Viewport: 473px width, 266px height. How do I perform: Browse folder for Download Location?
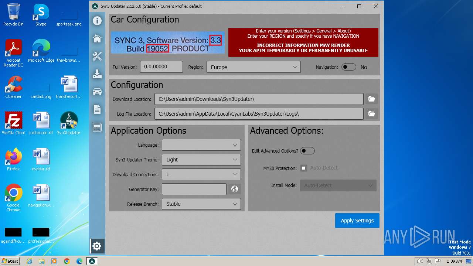372,99
